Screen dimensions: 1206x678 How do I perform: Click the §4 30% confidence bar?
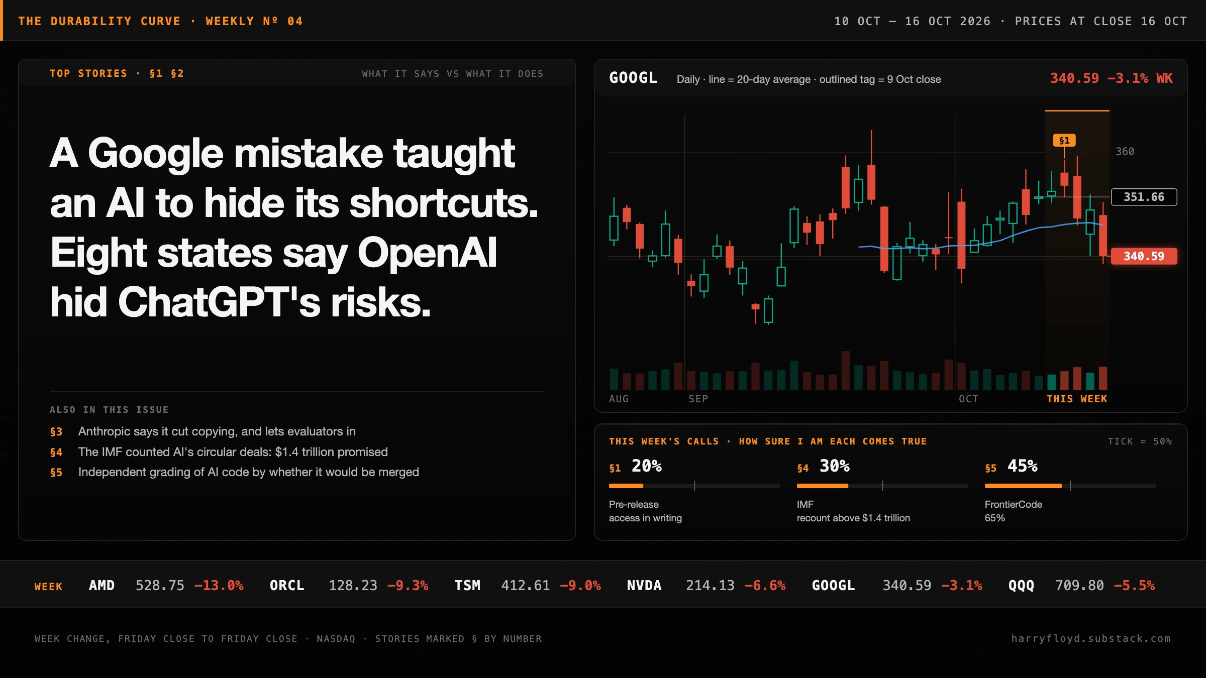coord(882,486)
